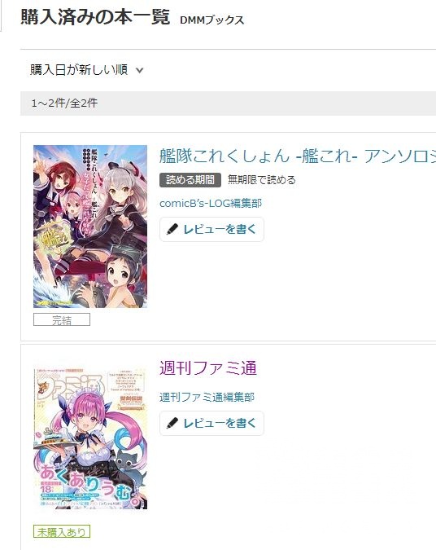Click the 購入済みの本一覧 page heading
Screen dimensions: 436x550
click(x=95, y=17)
